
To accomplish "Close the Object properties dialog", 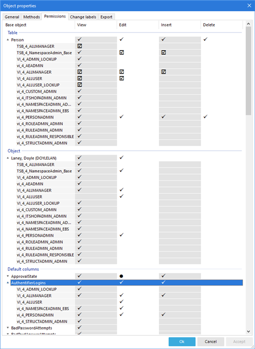I will (249, 5).
